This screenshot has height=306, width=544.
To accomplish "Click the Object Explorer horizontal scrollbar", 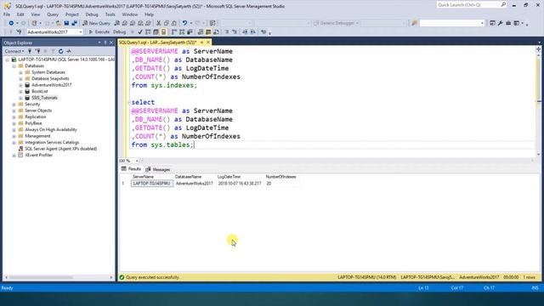I will pyautogui.click(x=59, y=277).
